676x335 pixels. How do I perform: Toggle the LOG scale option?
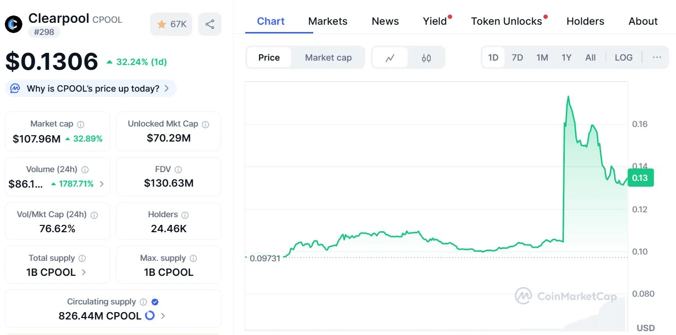click(624, 58)
